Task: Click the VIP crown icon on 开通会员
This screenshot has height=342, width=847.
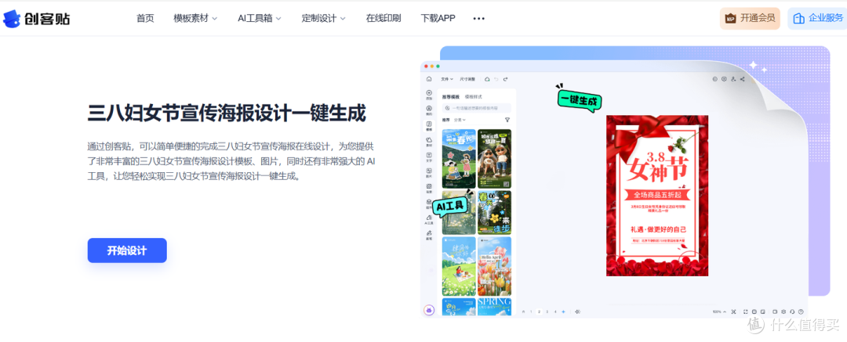Action: coord(730,18)
